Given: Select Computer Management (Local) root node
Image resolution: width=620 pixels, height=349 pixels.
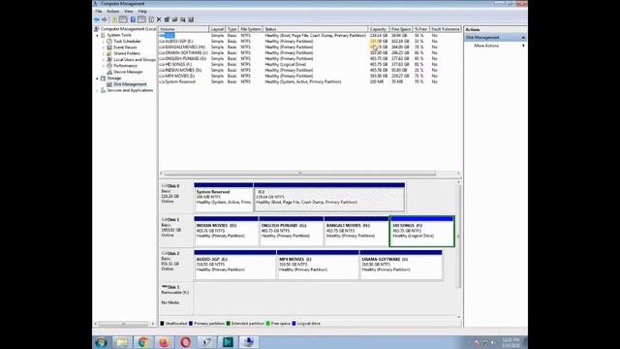Looking at the screenshot, I should (x=128, y=29).
